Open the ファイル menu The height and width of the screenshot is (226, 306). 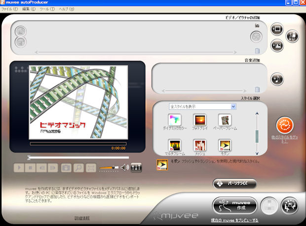click(9, 9)
